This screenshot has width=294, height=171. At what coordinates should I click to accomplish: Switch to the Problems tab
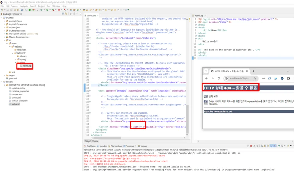pos(89,146)
